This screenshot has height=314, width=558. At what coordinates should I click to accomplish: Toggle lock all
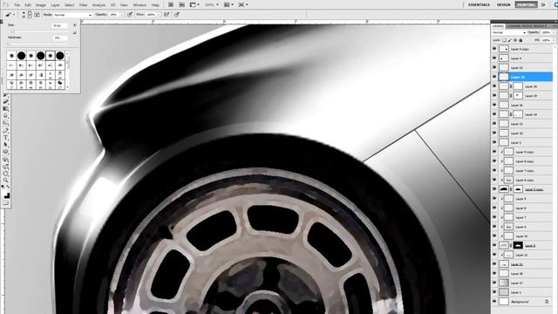click(521, 40)
